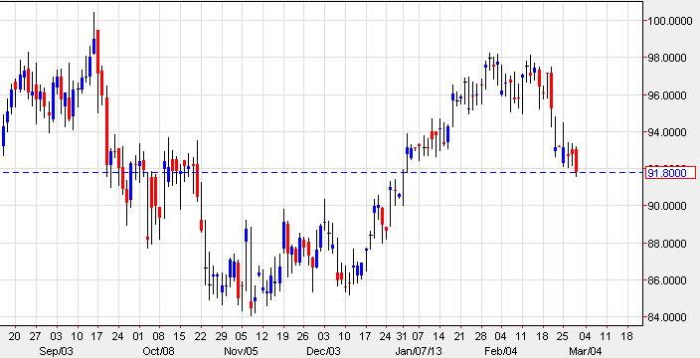Viewport: 700px width, 358px height.
Task: Click the day label 14 on the time axis
Action: [x=438, y=336]
